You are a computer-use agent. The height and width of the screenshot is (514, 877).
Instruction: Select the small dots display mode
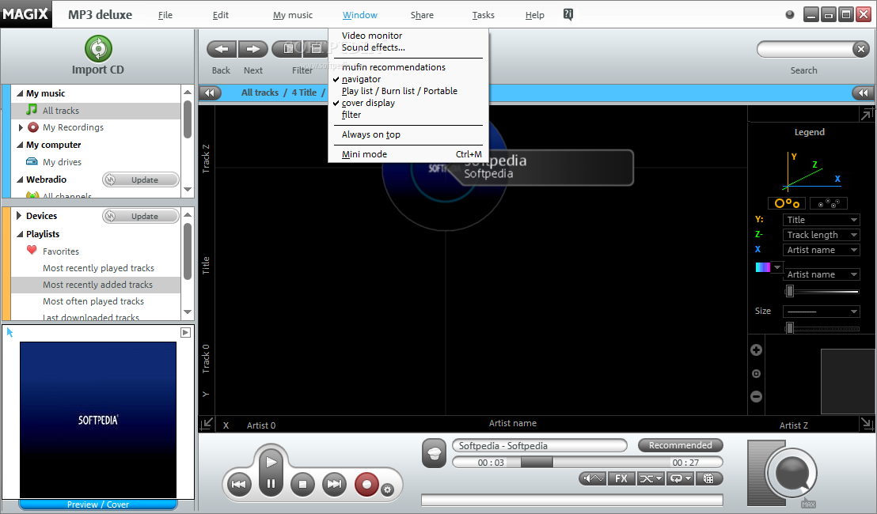829,203
